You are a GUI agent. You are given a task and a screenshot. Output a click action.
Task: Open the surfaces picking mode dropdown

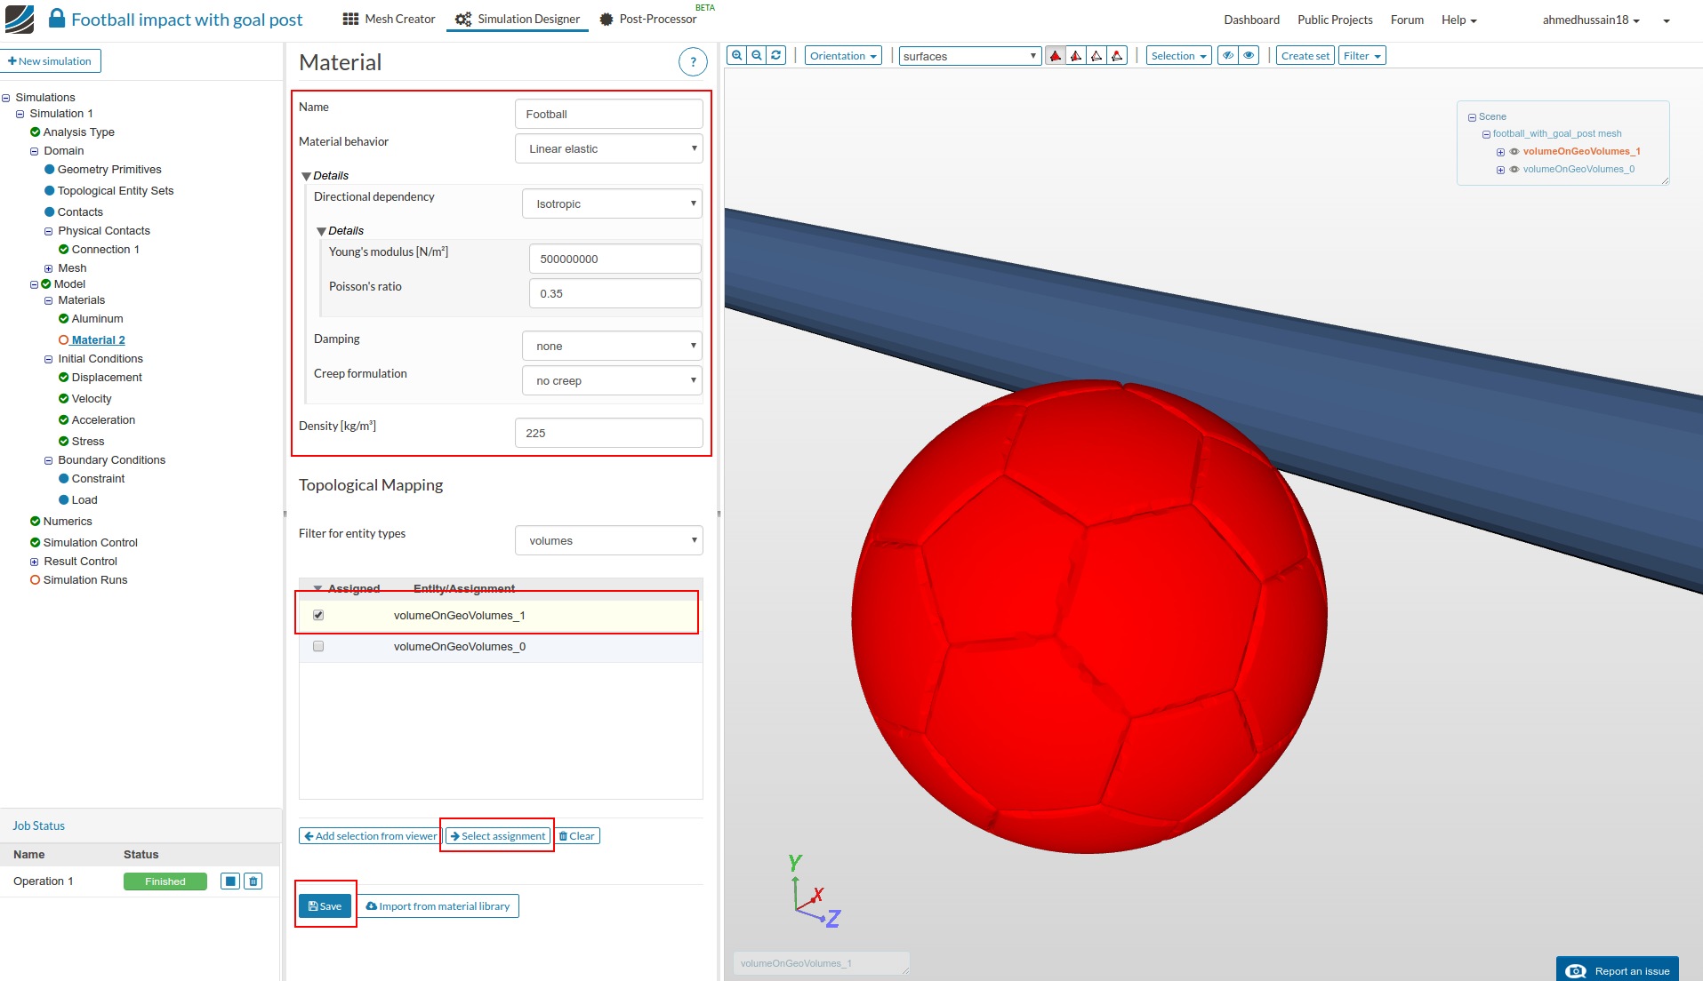click(970, 56)
